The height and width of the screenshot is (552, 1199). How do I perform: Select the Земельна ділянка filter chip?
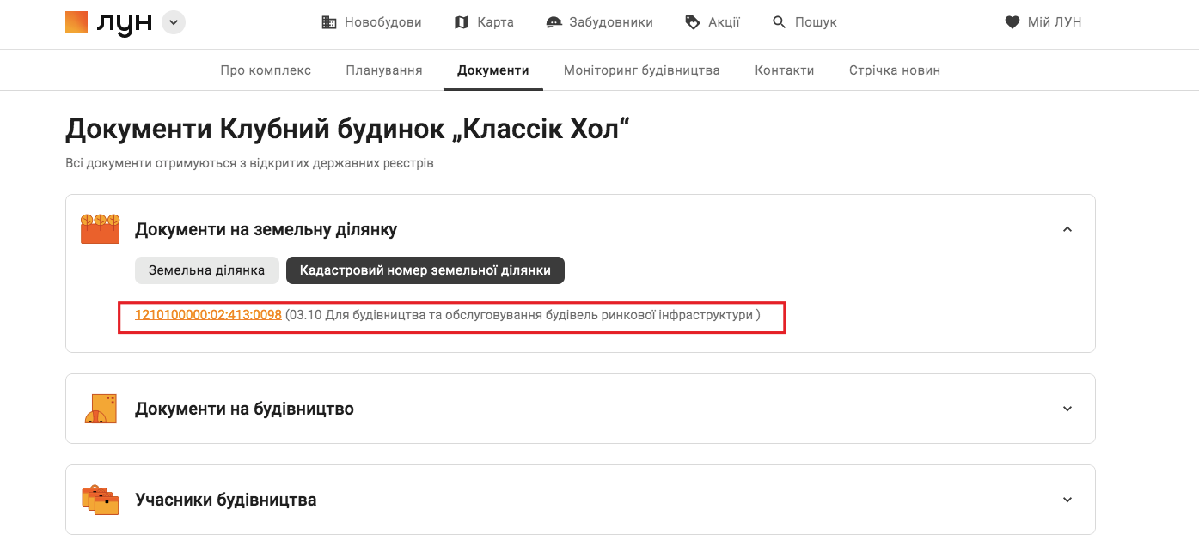click(x=206, y=270)
